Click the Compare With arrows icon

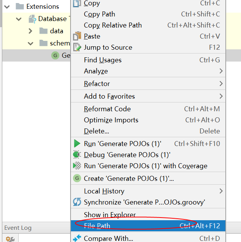(x=77, y=238)
